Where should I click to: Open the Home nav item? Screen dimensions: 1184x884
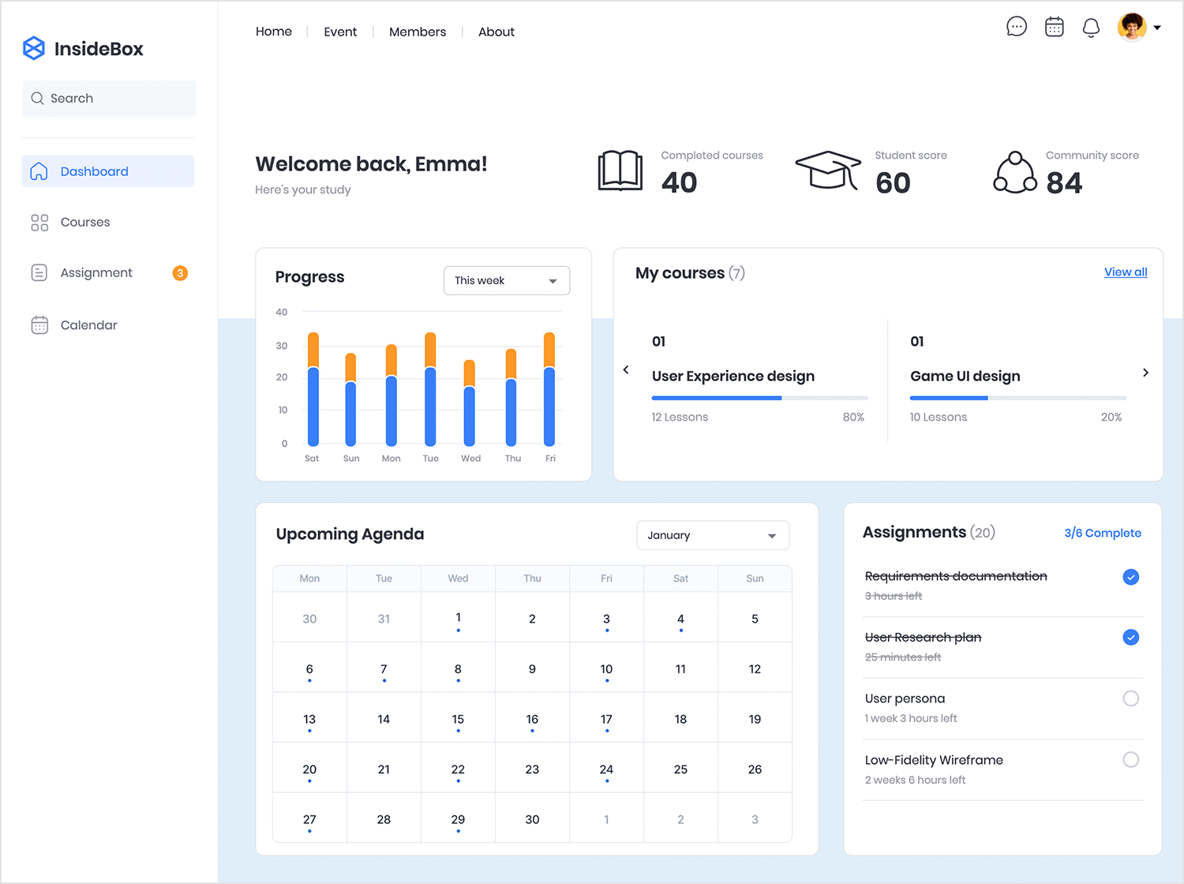click(x=274, y=32)
